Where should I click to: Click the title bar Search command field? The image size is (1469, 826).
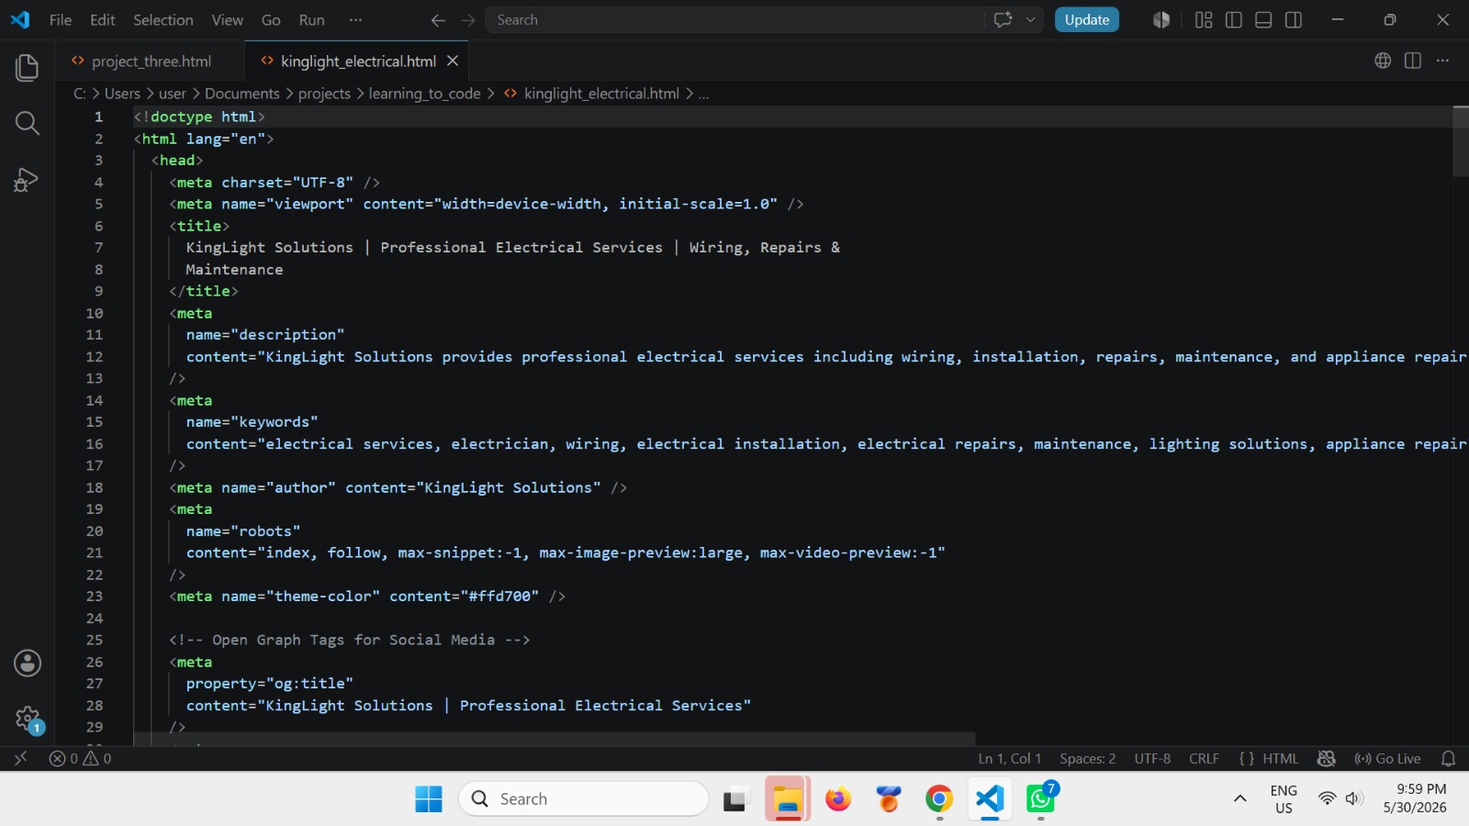point(734,20)
